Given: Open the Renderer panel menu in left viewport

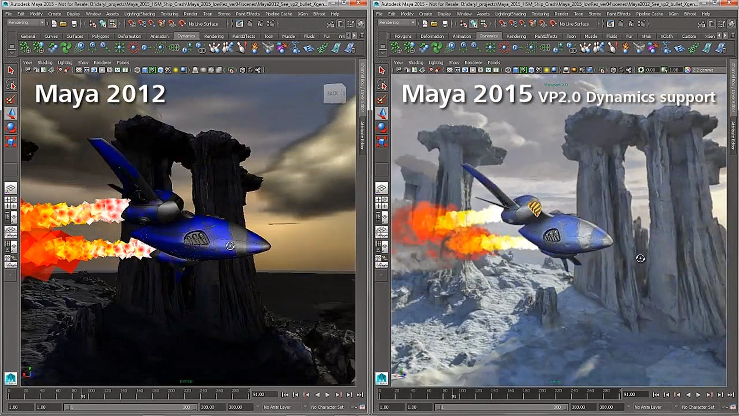Looking at the screenshot, I should 103,62.
